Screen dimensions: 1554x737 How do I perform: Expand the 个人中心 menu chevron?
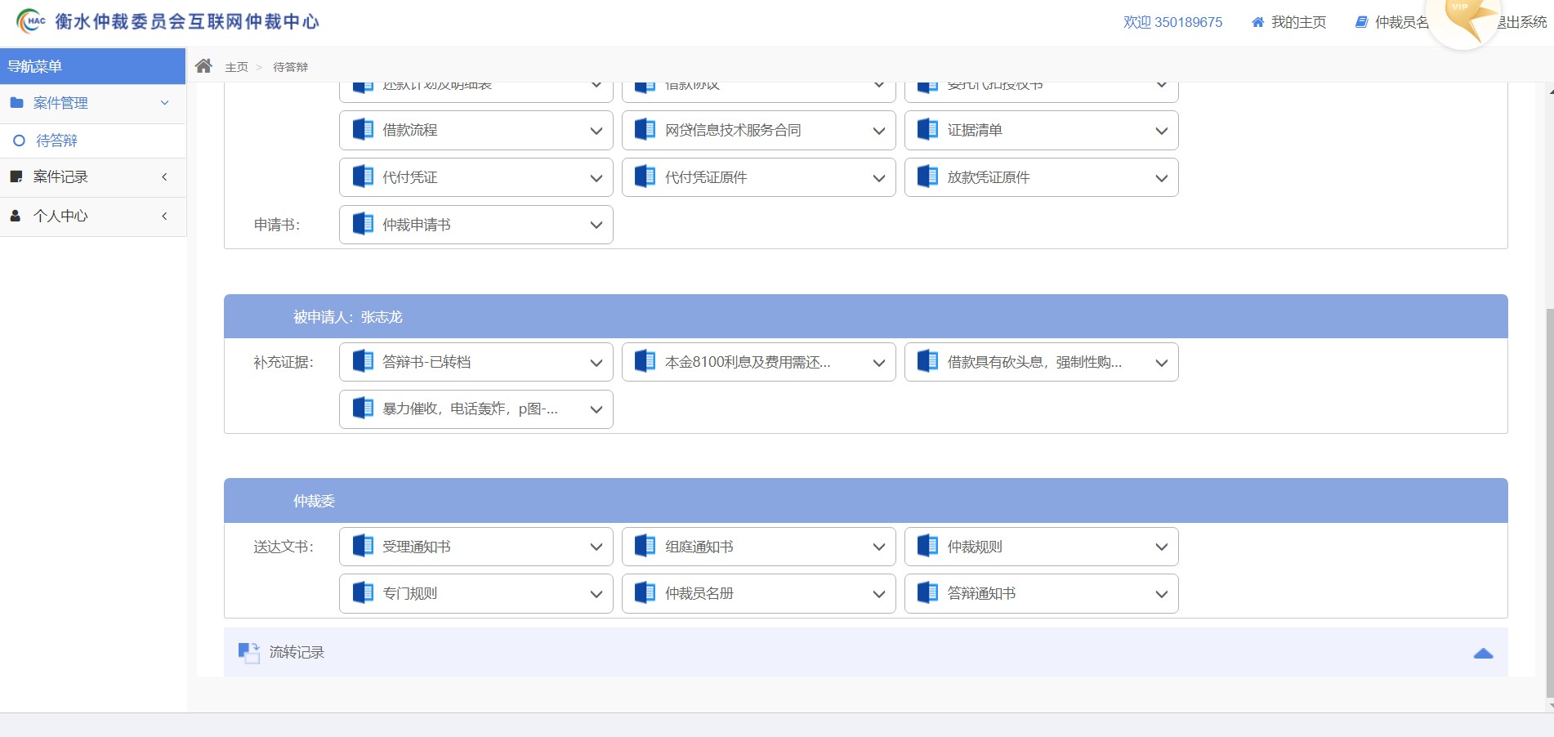click(164, 216)
